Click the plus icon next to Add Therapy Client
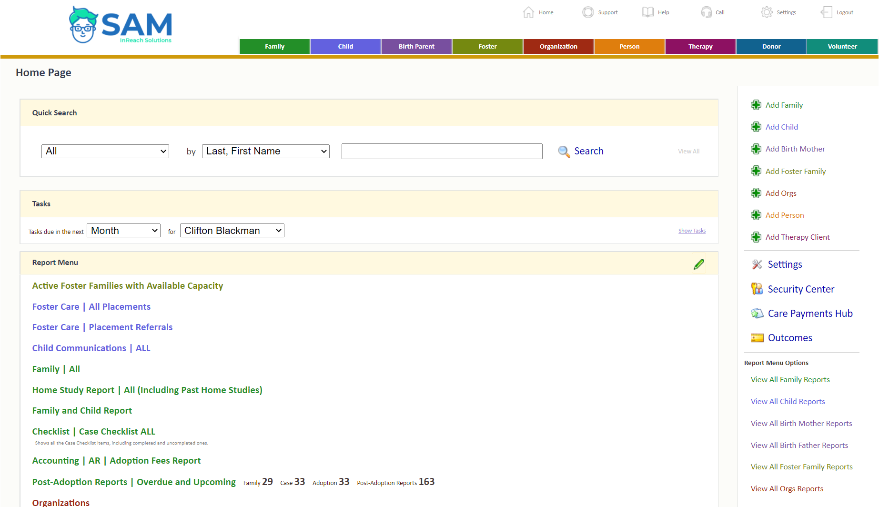 coord(756,236)
